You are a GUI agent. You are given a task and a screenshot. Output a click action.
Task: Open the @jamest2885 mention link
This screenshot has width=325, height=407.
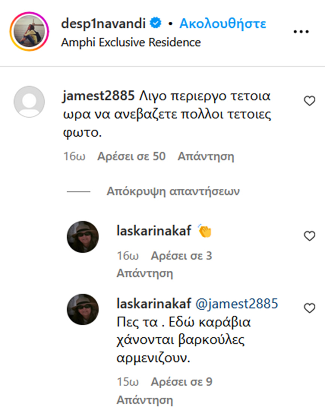pyautogui.click(x=237, y=303)
